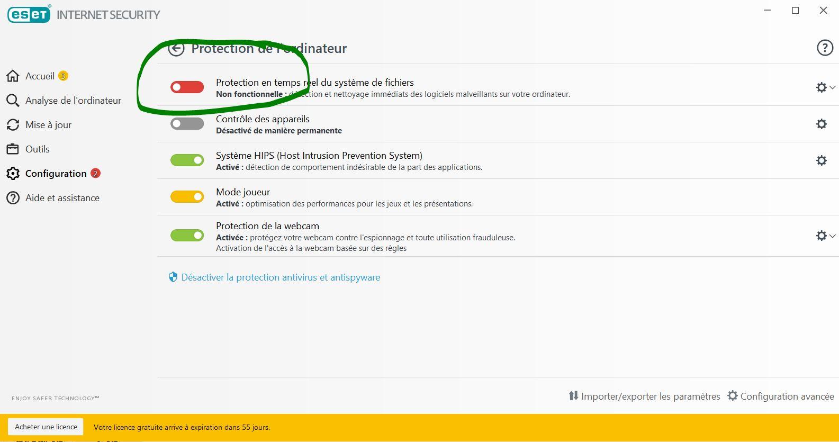Open the Outils section
This screenshot has width=839, height=442.
click(38, 149)
